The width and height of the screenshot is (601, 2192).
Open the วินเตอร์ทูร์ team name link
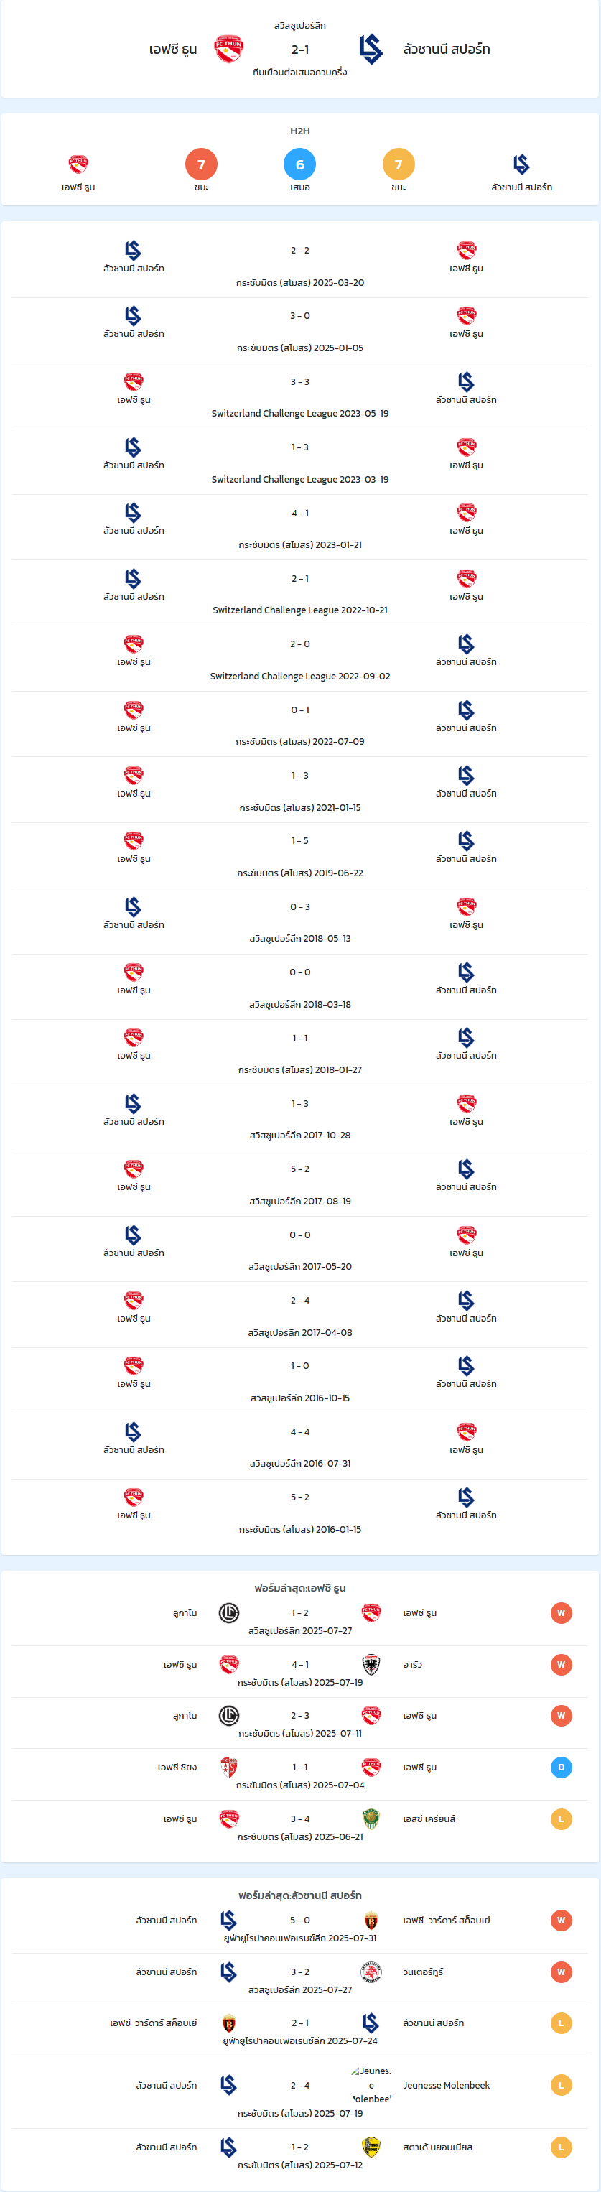coord(423,1972)
